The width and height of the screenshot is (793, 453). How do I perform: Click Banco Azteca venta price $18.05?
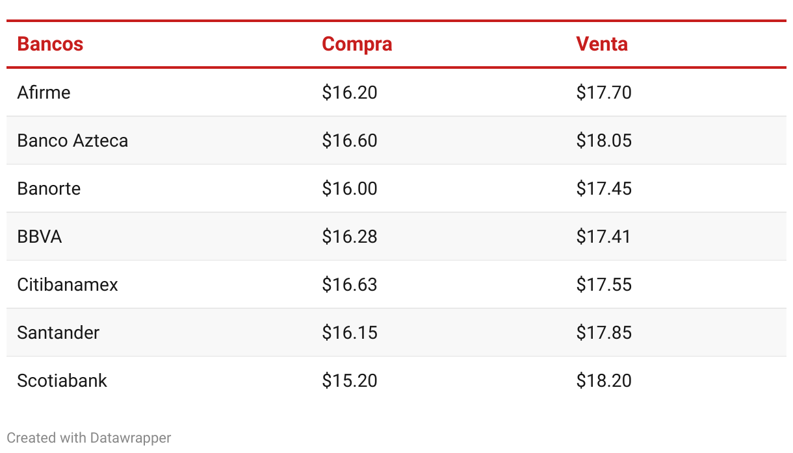(604, 140)
